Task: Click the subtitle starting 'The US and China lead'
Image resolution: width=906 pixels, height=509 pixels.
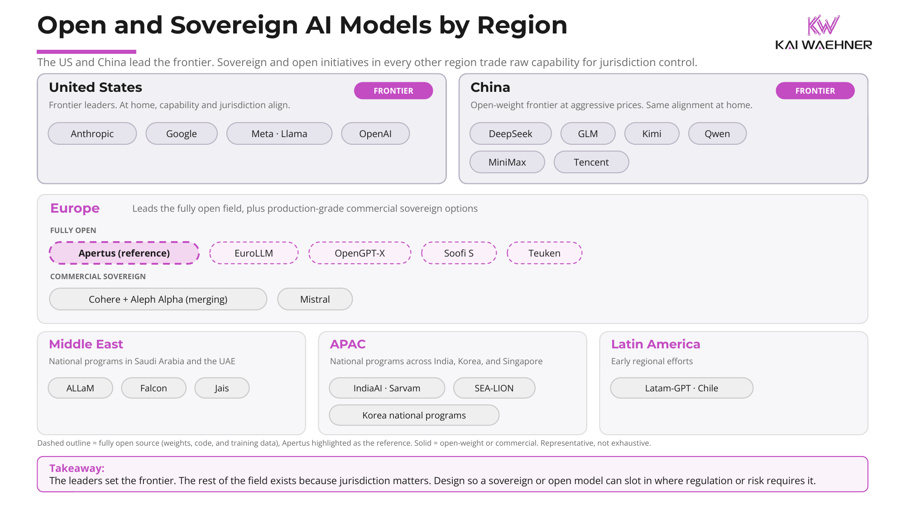Action: coord(367,62)
